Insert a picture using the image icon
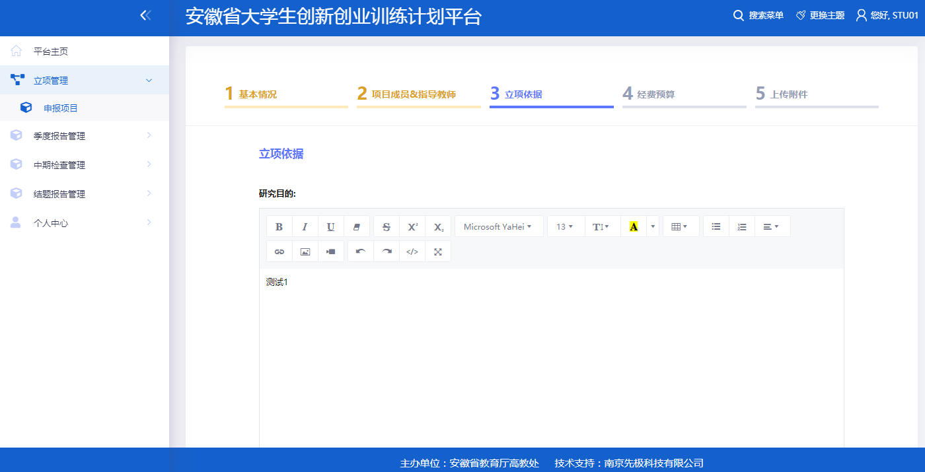The image size is (925, 472). 305,252
